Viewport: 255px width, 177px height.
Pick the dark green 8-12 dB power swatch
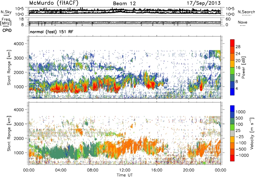(x=232, y=78)
